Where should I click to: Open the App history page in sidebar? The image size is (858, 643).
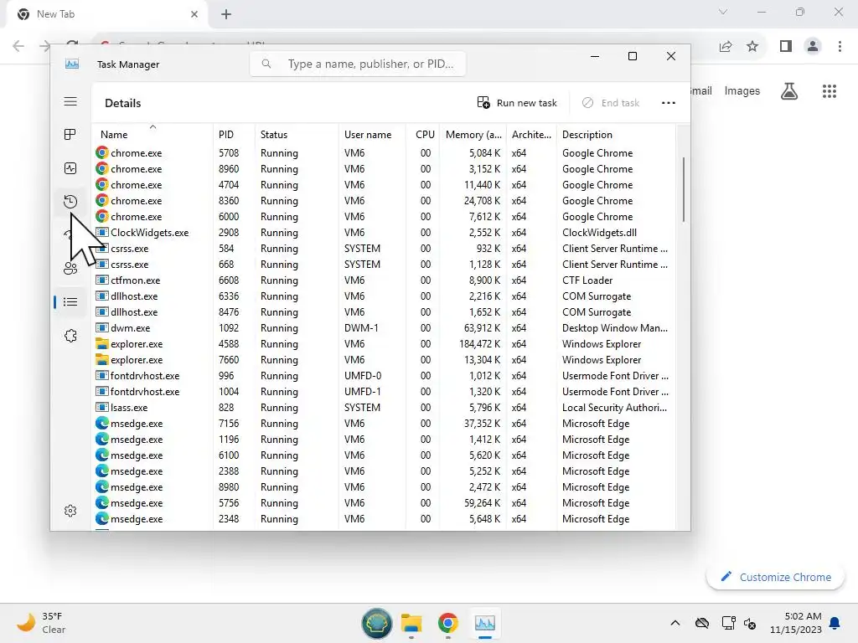tap(70, 202)
